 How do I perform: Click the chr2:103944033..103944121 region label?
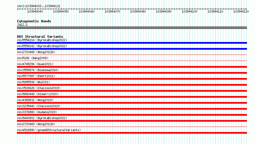39,6
